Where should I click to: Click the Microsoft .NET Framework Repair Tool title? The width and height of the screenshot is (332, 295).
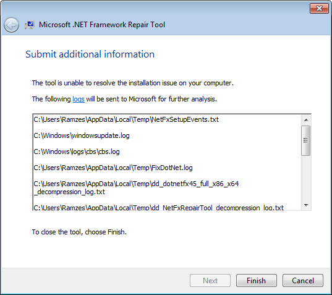tap(102, 25)
